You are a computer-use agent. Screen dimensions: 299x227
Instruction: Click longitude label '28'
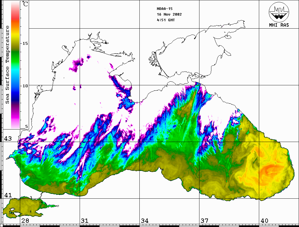[x=25, y=220]
